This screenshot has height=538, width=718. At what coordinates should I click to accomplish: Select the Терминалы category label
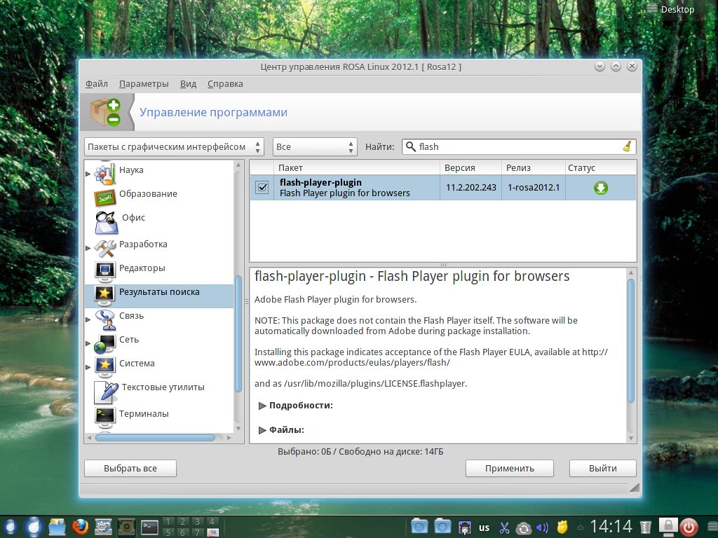coord(144,413)
